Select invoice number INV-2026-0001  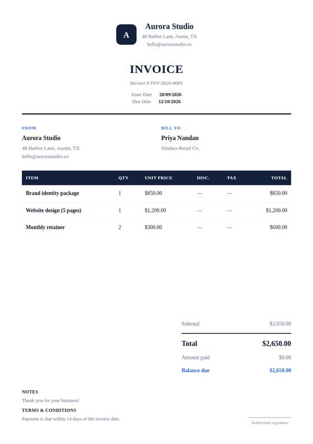[167, 83]
